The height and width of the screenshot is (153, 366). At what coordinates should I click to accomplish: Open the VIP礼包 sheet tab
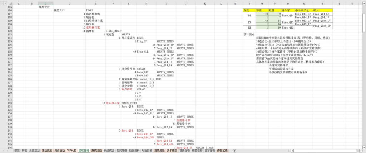(x=72, y=151)
